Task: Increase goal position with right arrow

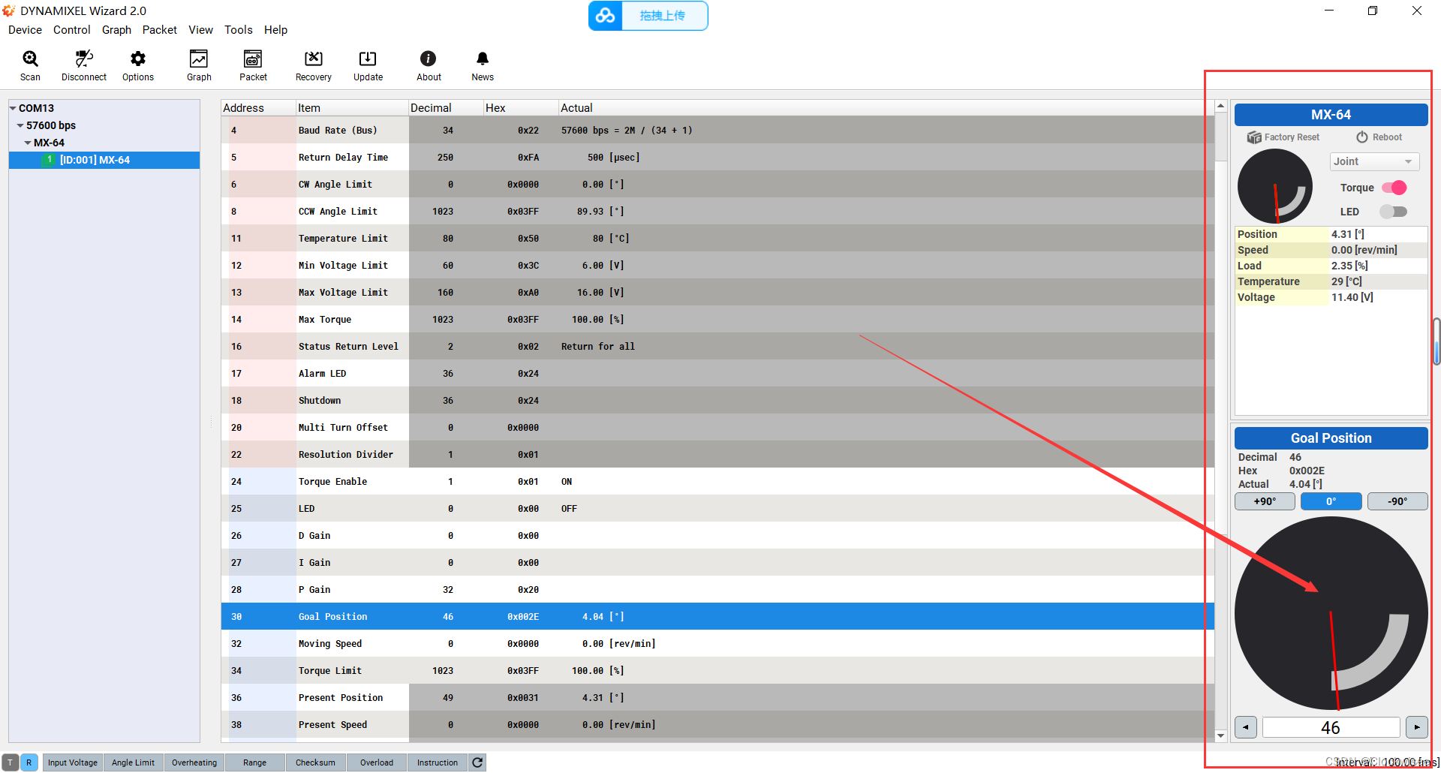Action: click(1416, 727)
